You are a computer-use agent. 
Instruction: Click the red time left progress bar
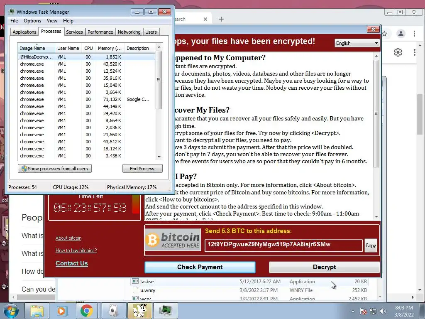pyautogui.click(x=136, y=204)
